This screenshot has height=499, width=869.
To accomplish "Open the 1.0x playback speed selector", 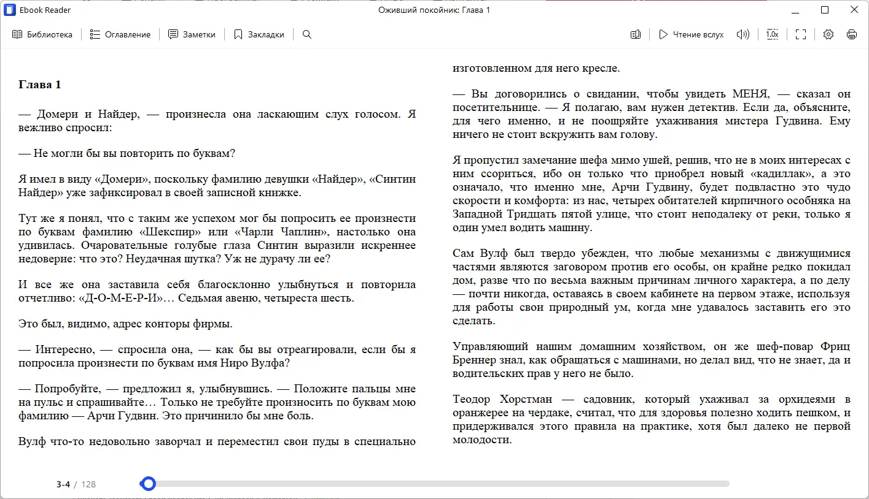I will 772,34.
